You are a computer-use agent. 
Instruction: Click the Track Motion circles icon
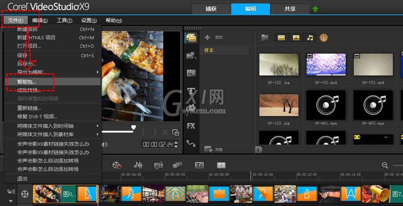click(x=177, y=165)
